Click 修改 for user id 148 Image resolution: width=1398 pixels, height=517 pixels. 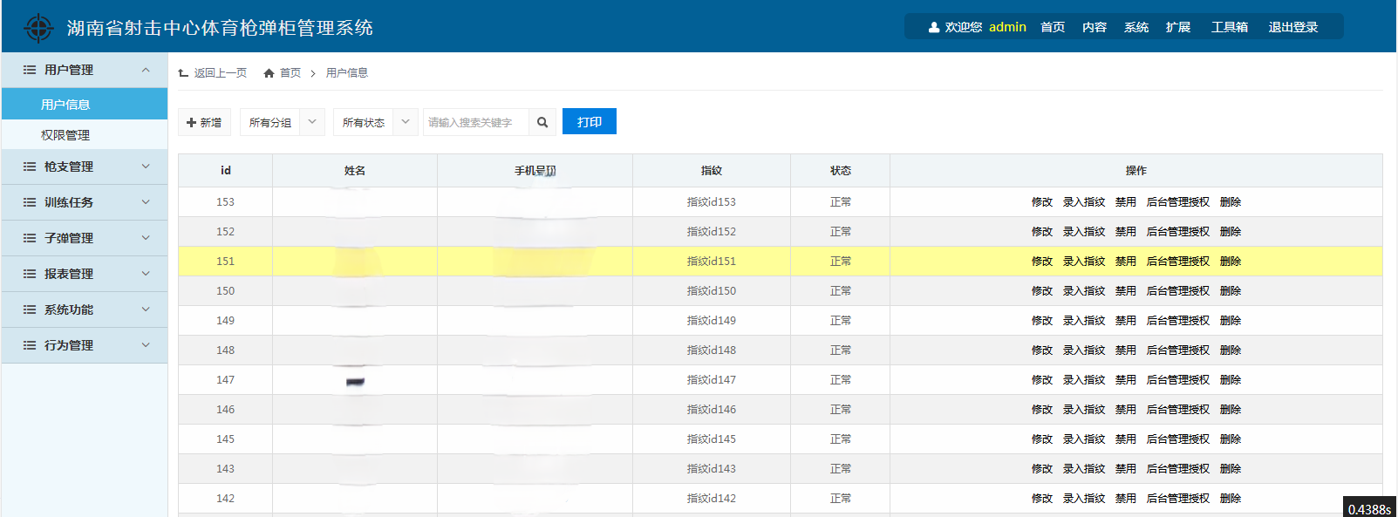tap(1042, 350)
